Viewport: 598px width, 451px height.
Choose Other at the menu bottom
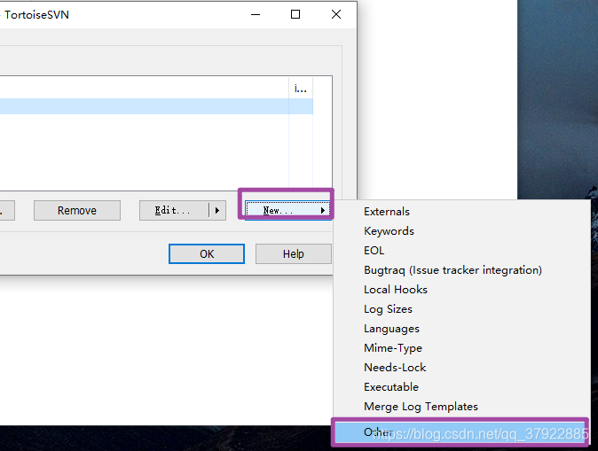[460, 432]
